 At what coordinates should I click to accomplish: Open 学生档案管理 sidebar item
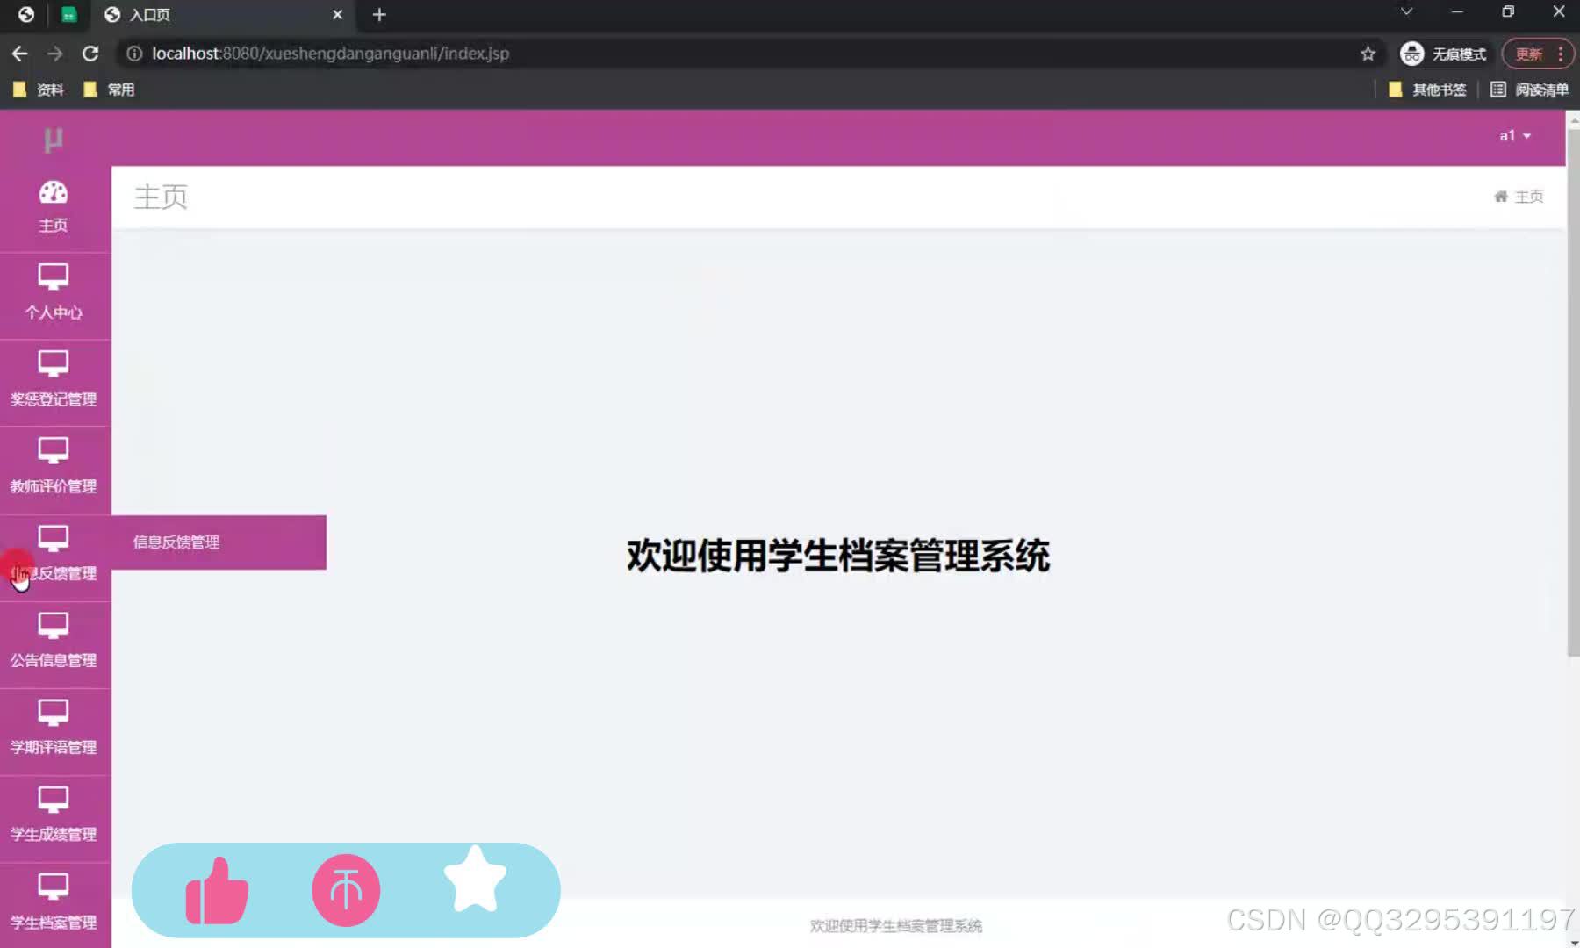click(54, 903)
